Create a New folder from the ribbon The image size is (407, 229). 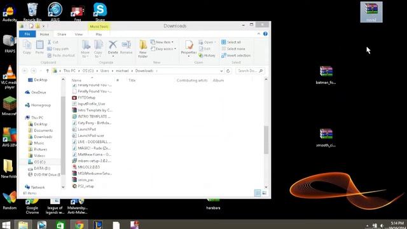pos(142,49)
